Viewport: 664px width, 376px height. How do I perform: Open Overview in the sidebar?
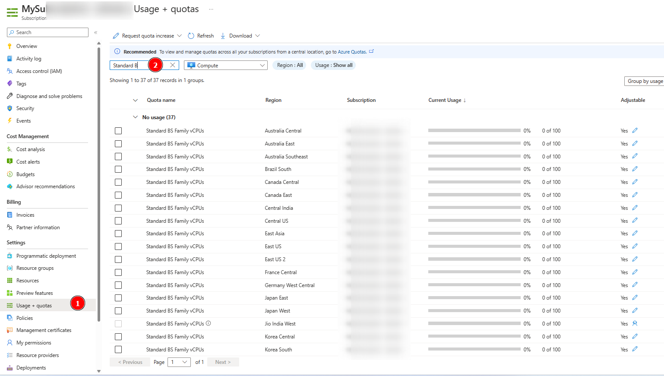pos(26,46)
